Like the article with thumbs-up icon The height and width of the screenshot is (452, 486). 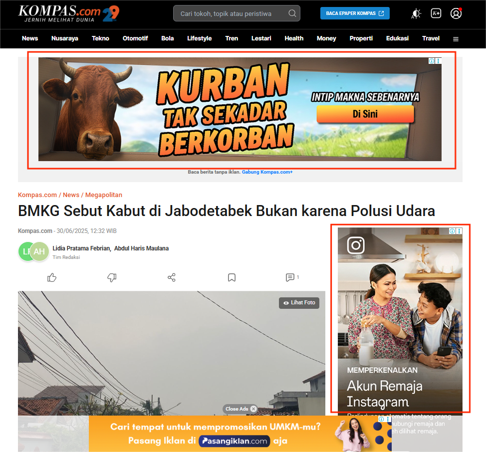point(52,277)
